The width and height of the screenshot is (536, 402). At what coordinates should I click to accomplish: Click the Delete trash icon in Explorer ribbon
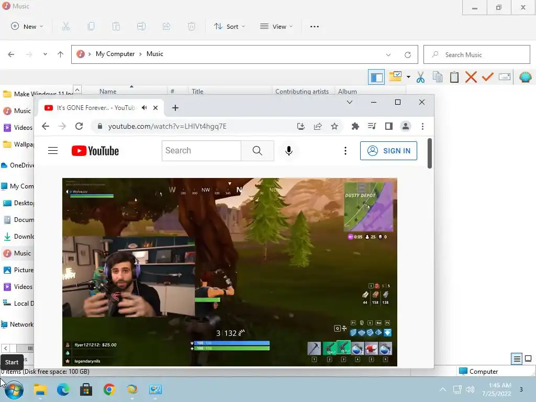pos(192,26)
